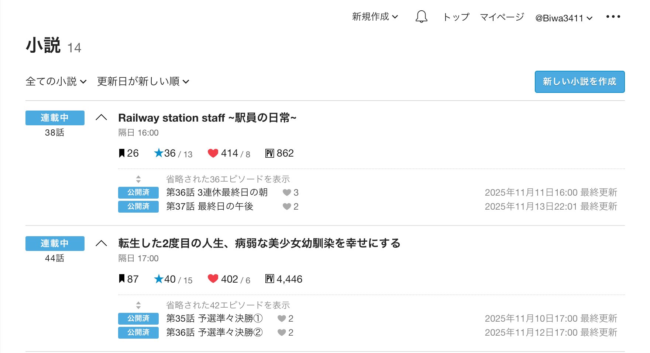Click blue star rating showing 36

click(159, 153)
